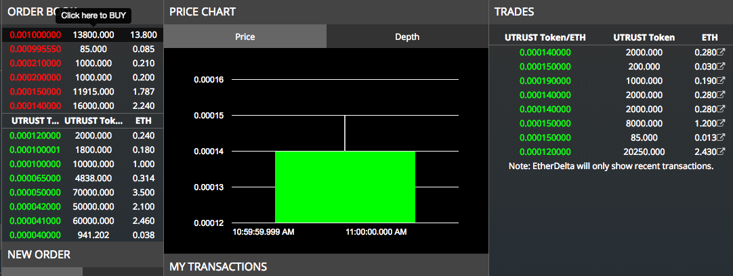Select sell order priced 0.000140000 in order book

(x=83, y=106)
